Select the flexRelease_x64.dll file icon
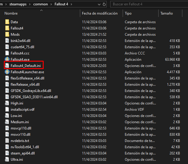The width and height of the screenshot is (188, 164). click(x=7, y=84)
